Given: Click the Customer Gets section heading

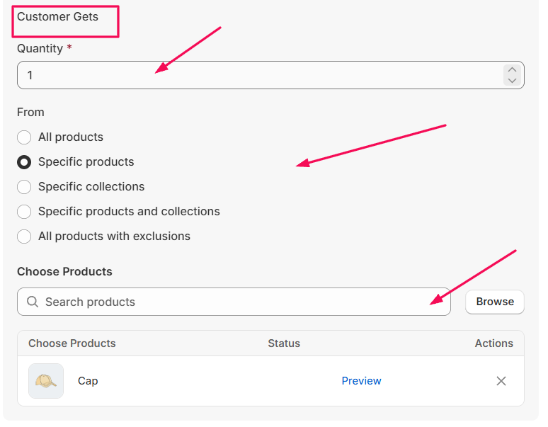Looking at the screenshot, I should (57, 16).
